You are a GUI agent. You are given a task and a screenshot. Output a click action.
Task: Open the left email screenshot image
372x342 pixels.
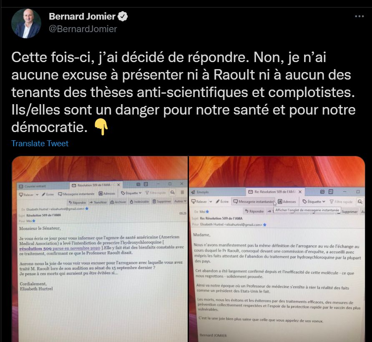tap(100, 249)
